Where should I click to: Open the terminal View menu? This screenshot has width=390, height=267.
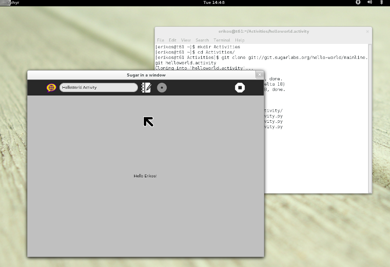click(186, 40)
